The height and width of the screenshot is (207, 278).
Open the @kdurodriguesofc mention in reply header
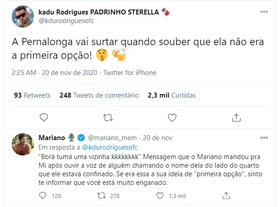[109, 147]
